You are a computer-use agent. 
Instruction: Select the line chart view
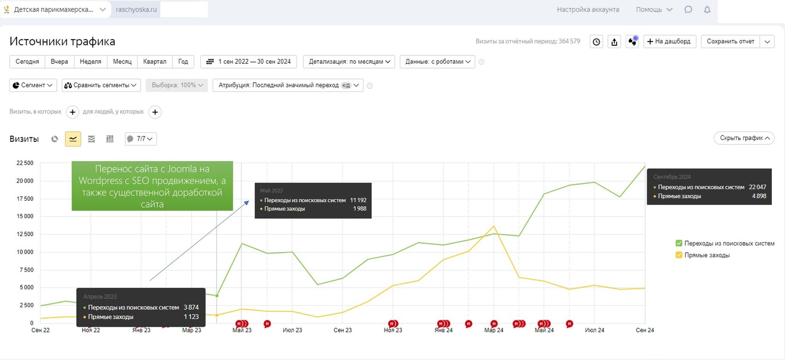point(73,139)
